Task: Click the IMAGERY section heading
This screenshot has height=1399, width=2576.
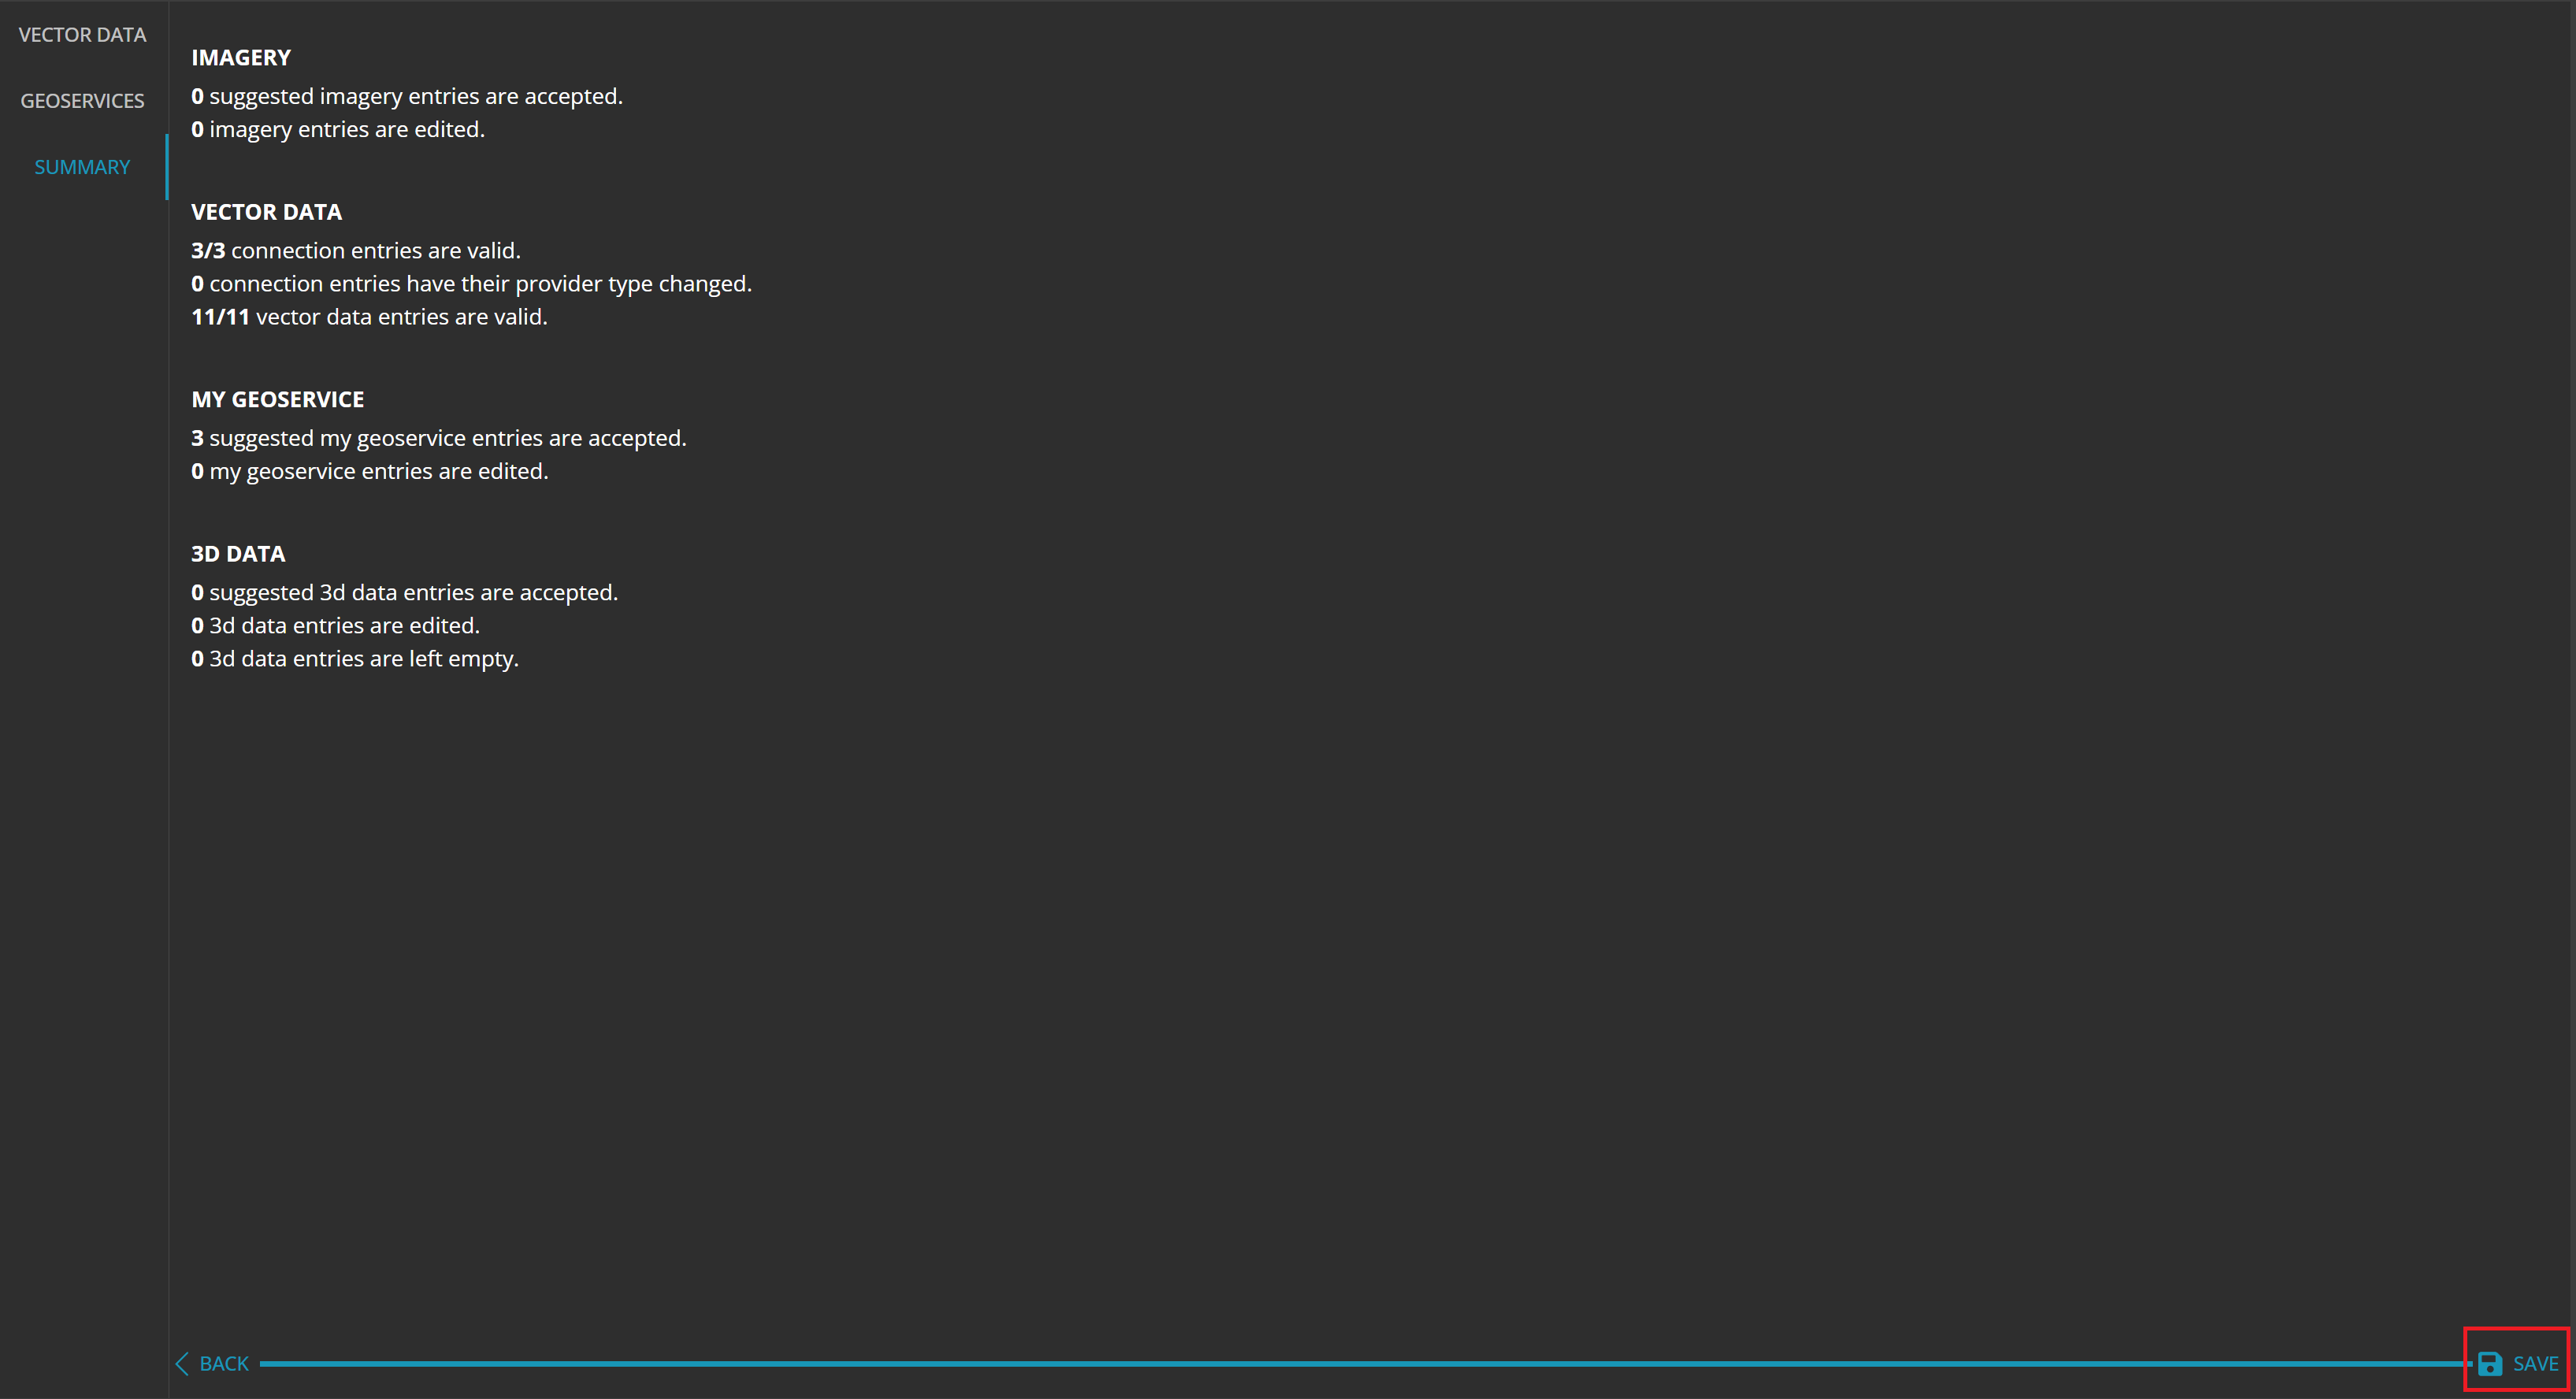Action: coord(241,57)
